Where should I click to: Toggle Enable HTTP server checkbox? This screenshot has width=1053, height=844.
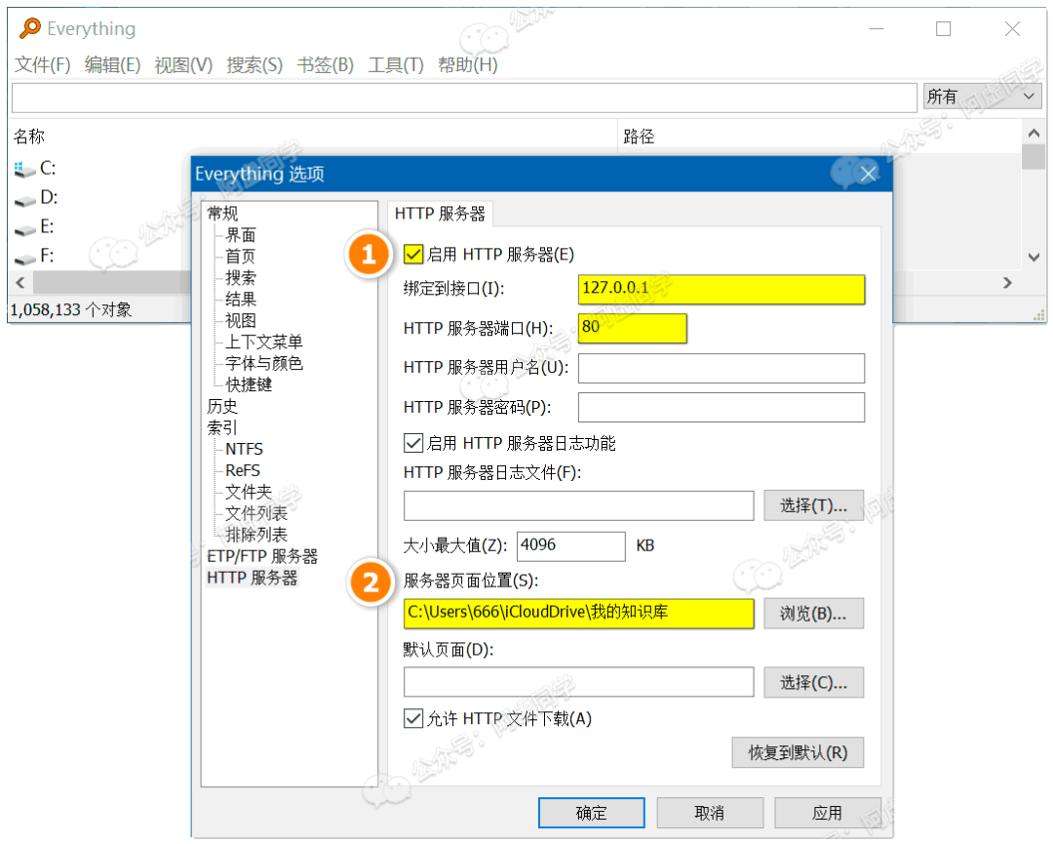413,254
